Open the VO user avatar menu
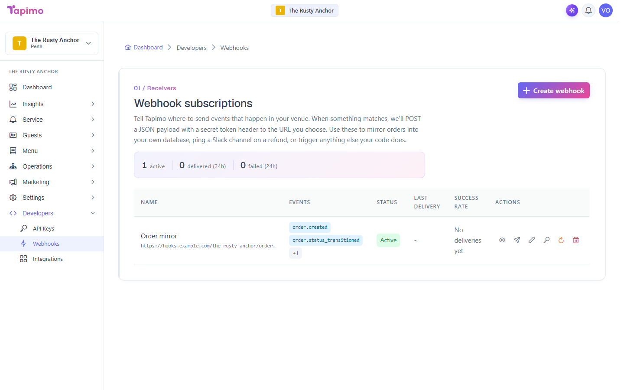624x390 pixels. [x=606, y=10]
